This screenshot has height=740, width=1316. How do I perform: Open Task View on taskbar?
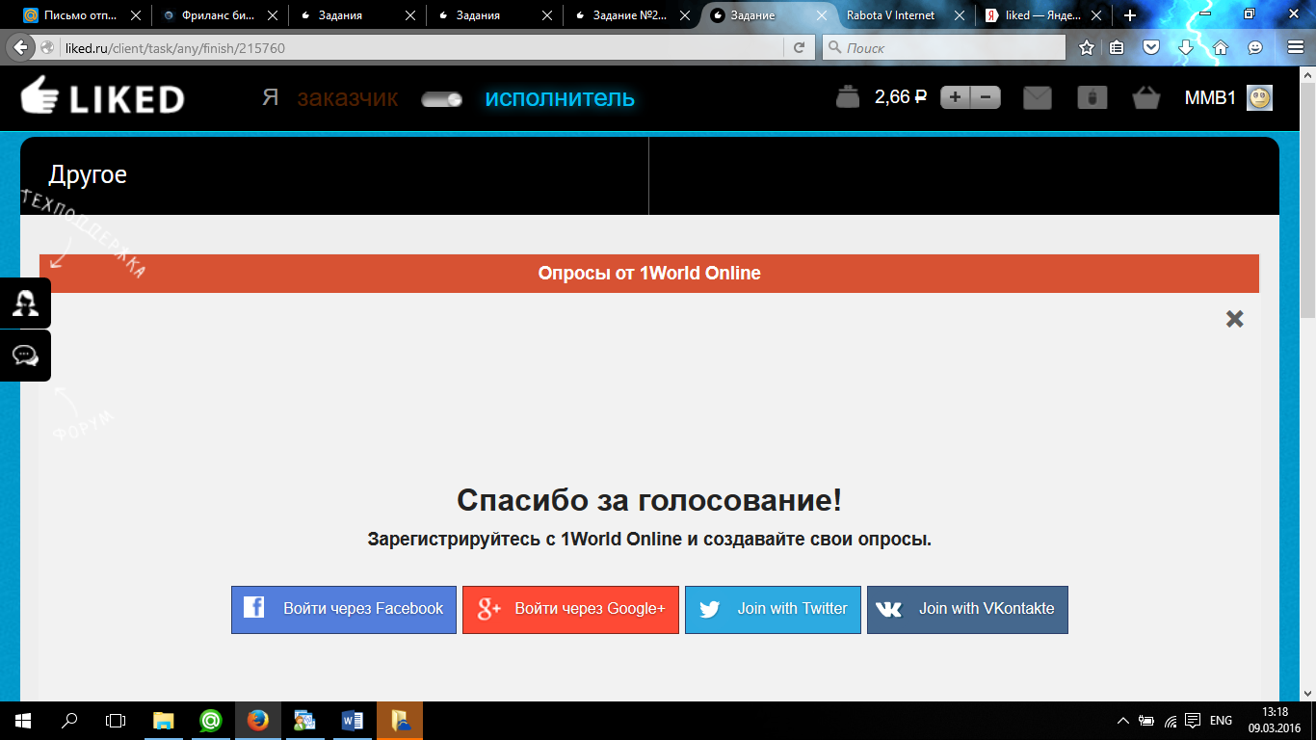pyautogui.click(x=116, y=721)
